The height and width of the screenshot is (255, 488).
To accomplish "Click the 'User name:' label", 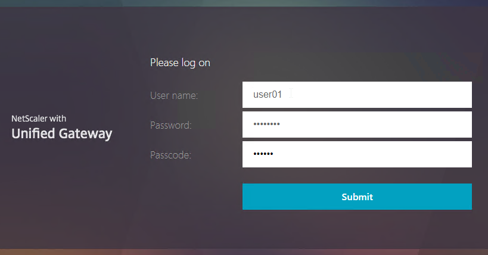I will (174, 95).
